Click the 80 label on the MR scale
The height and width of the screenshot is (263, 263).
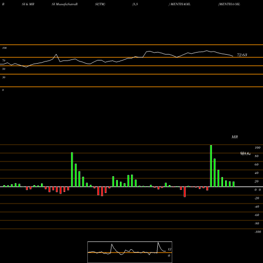pos(257,156)
